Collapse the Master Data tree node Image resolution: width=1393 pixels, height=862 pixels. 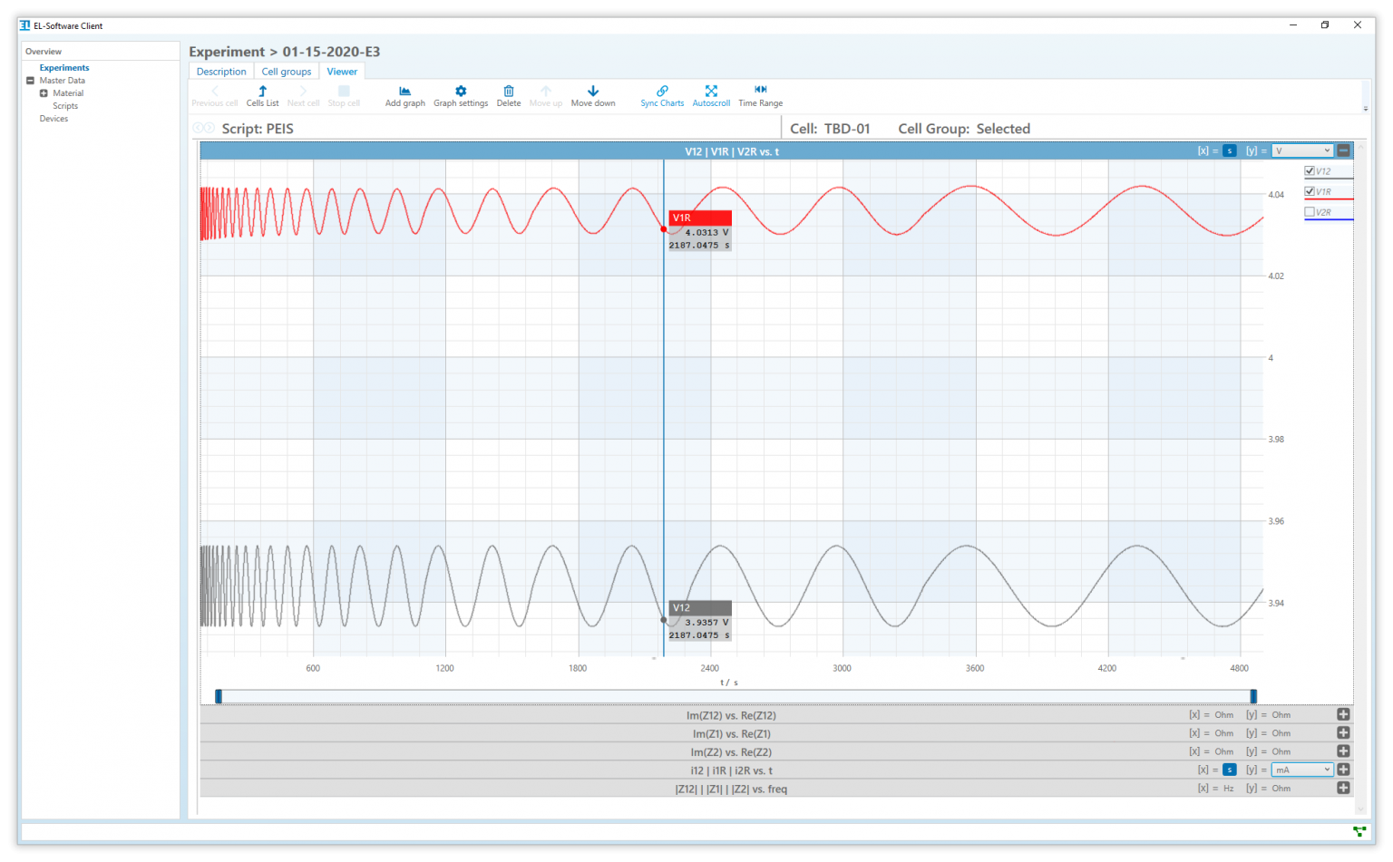(x=30, y=81)
